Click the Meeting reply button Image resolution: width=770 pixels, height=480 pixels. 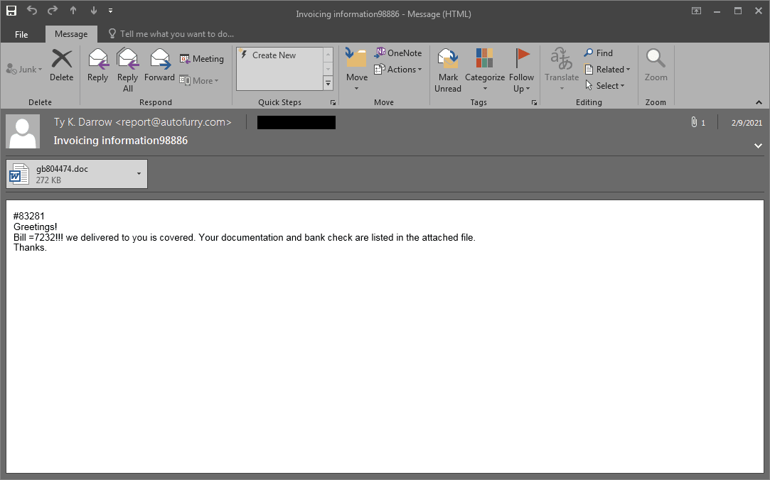tap(202, 59)
